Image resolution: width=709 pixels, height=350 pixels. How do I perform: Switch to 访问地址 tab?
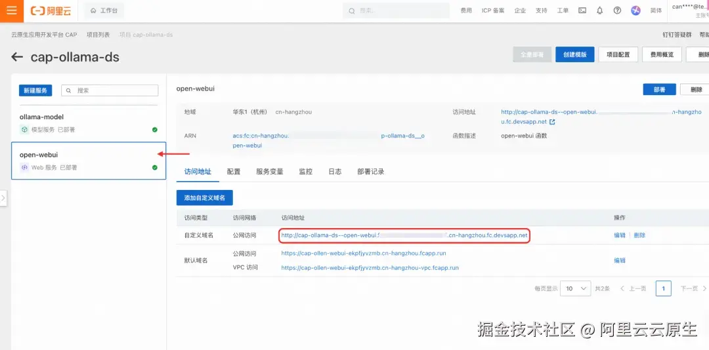198,172
